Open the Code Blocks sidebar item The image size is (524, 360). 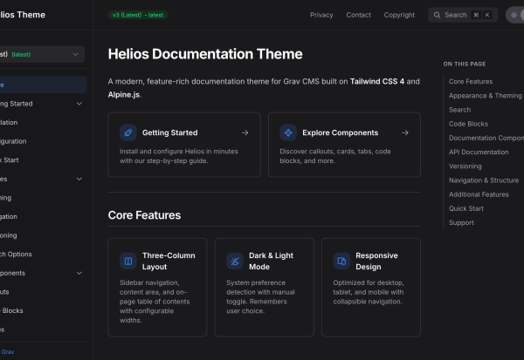(x=11, y=310)
